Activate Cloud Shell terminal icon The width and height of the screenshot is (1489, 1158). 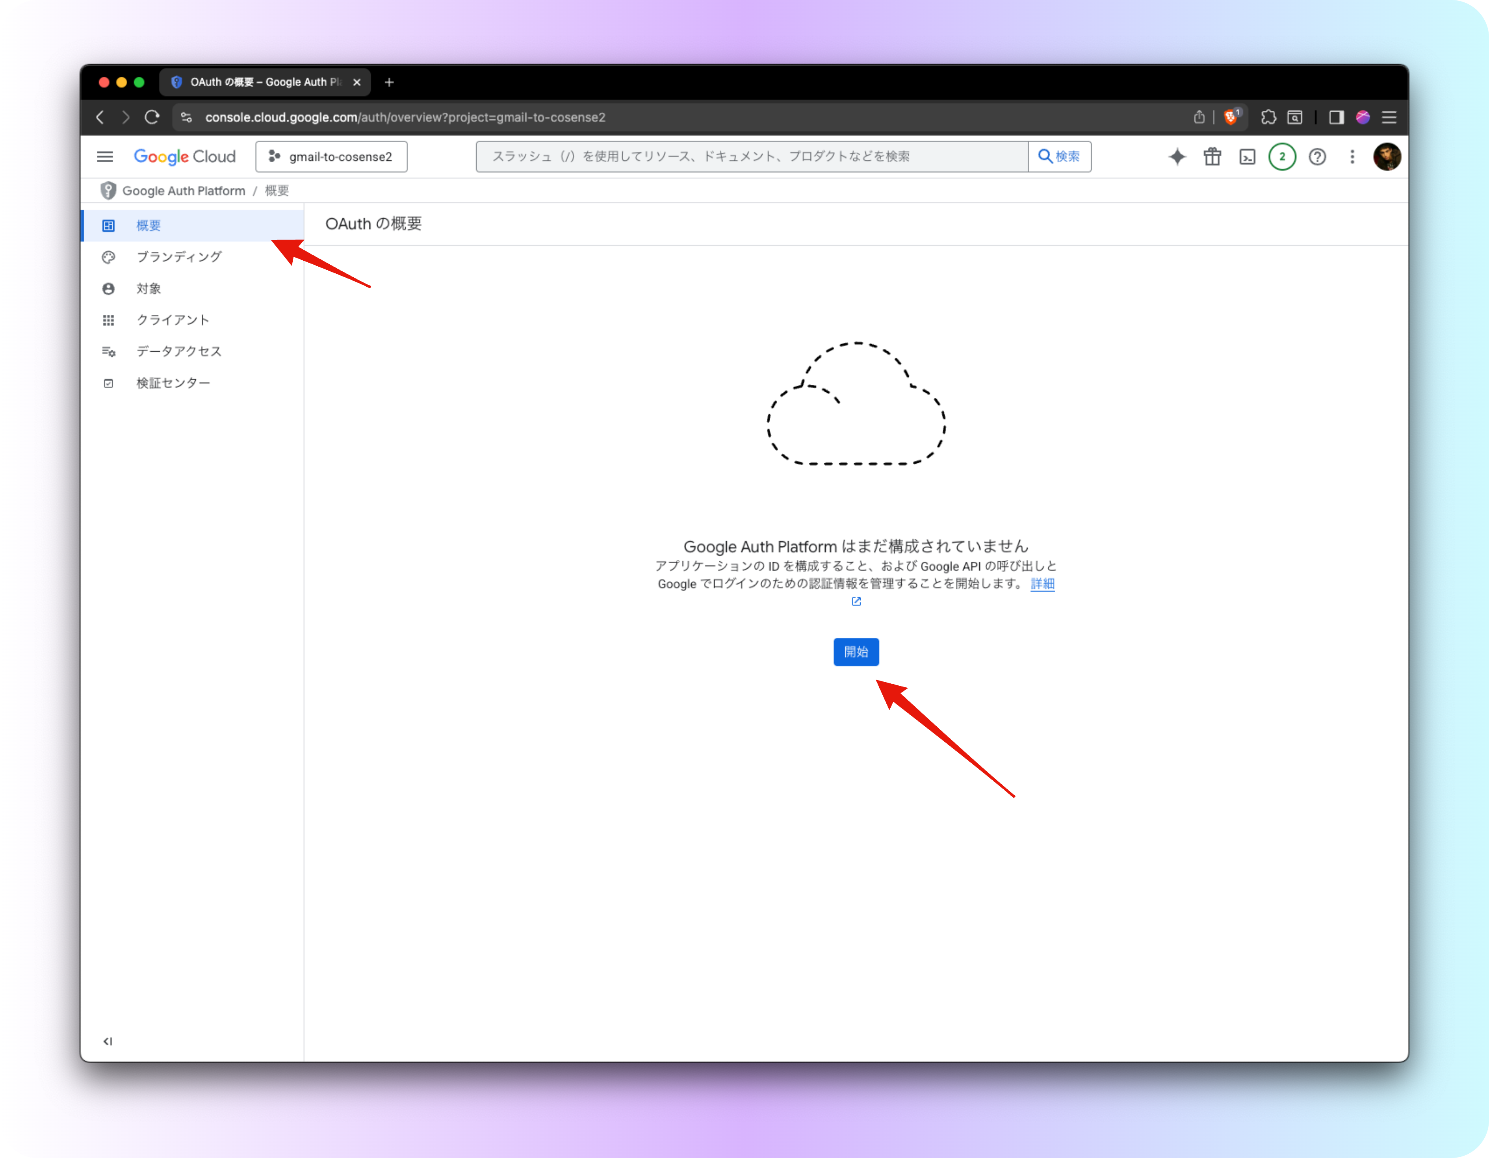pyautogui.click(x=1247, y=157)
